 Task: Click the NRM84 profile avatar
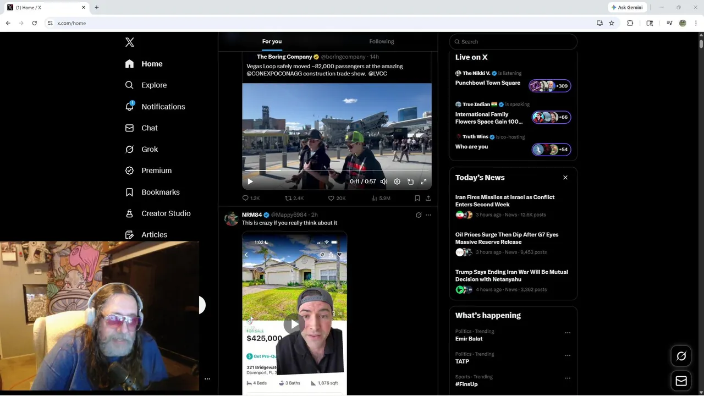tap(231, 219)
